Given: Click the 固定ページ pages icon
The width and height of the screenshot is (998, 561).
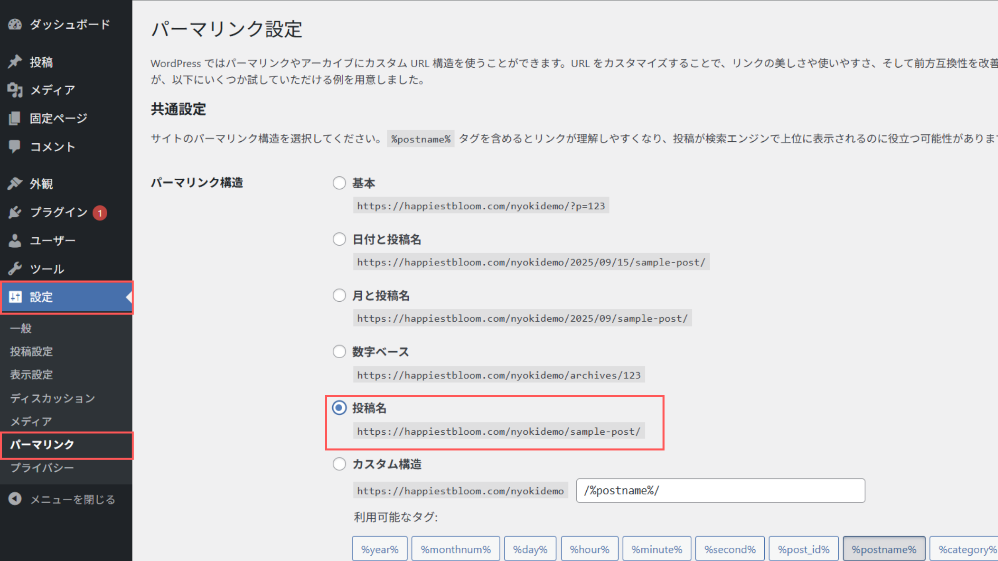Looking at the screenshot, I should point(15,118).
